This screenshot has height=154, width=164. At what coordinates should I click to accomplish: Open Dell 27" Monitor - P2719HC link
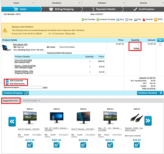pyautogui.click(x=83, y=129)
